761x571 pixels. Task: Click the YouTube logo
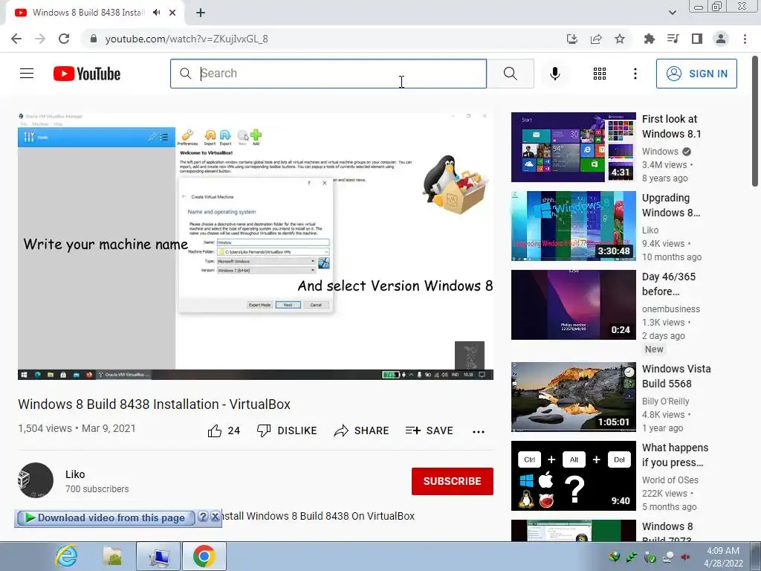(87, 74)
